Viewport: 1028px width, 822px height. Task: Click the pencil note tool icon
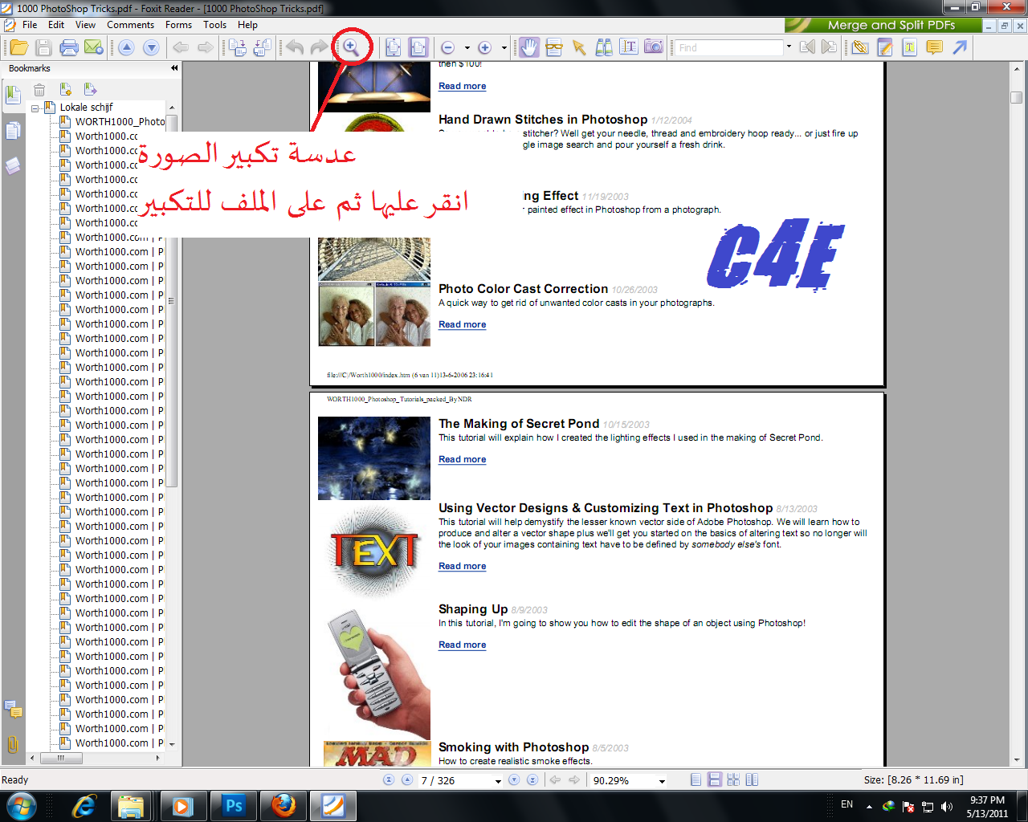[x=885, y=48]
